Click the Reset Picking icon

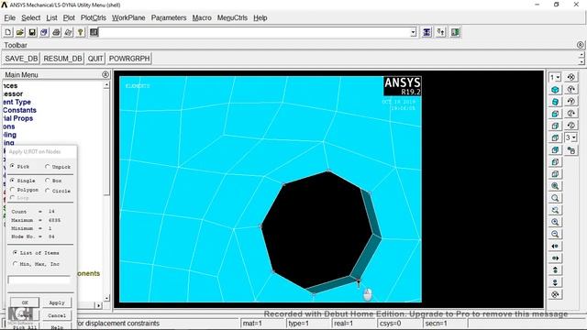440,33
